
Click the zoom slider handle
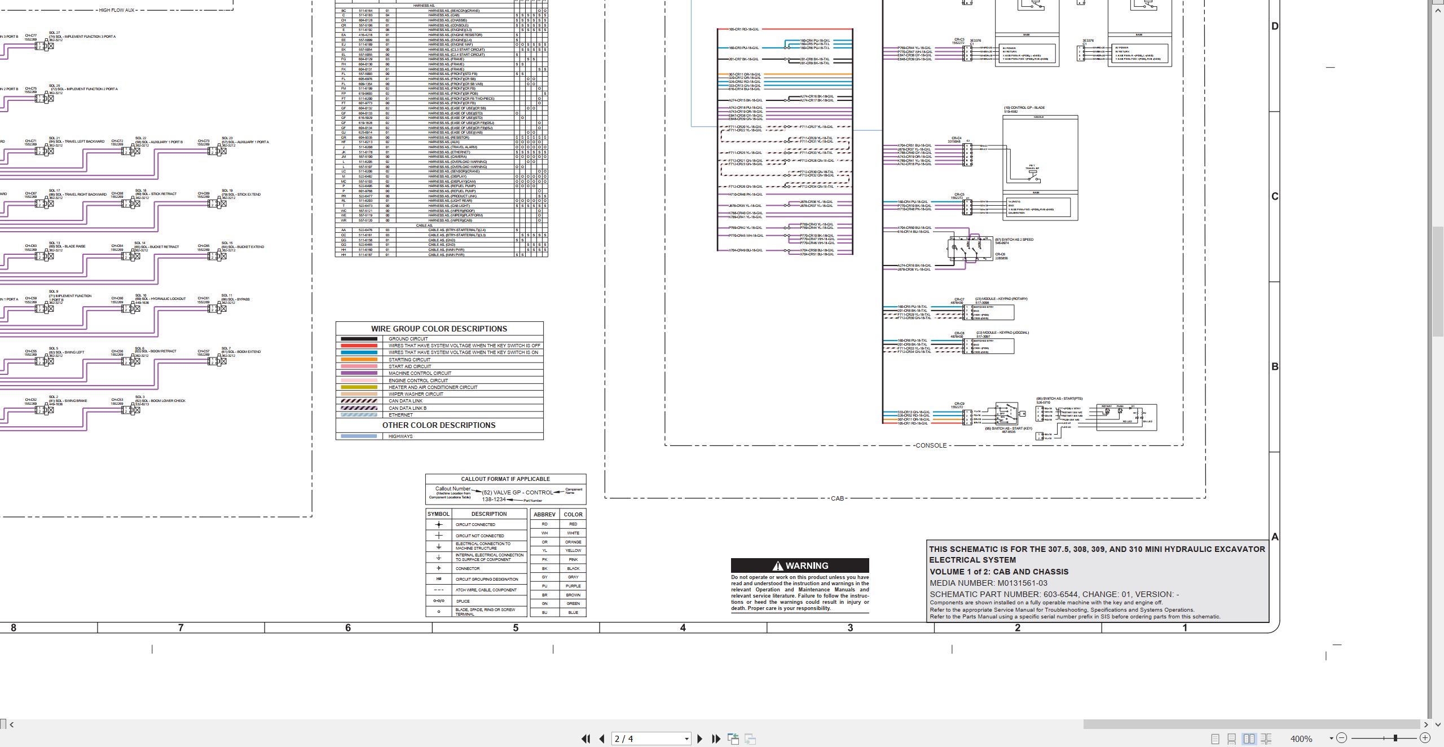click(1395, 738)
